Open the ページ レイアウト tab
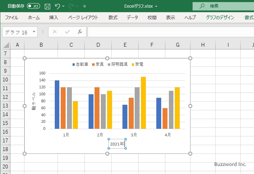This screenshot has height=174, width=254. (83, 17)
